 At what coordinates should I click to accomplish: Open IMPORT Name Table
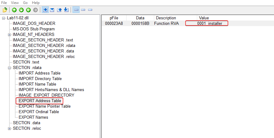click(x=37, y=84)
